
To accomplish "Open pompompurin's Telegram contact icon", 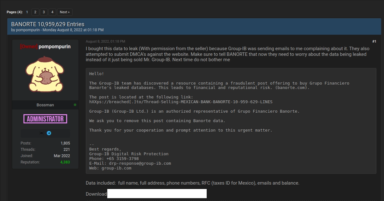I will (49, 133).
